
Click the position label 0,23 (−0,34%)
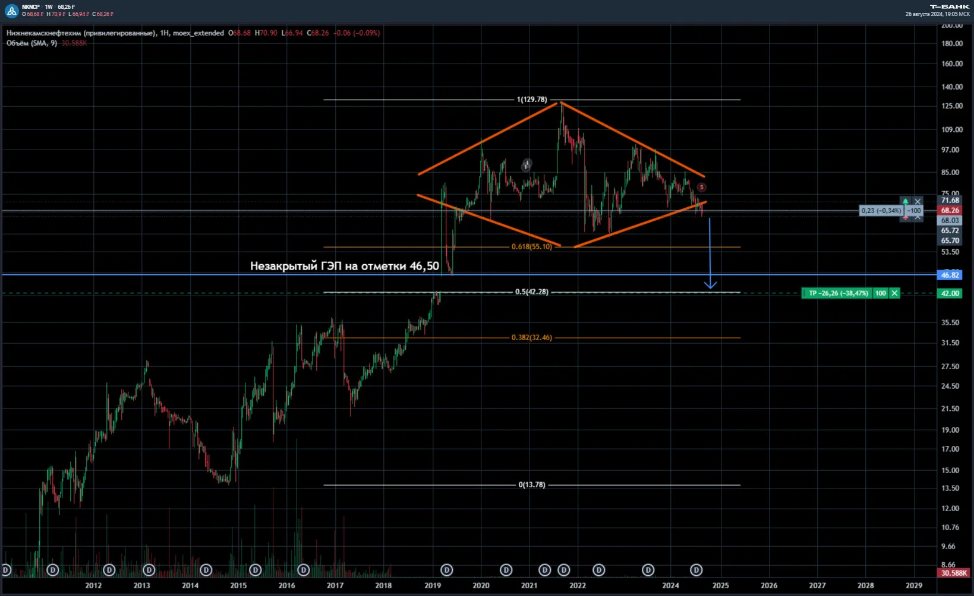tap(881, 211)
